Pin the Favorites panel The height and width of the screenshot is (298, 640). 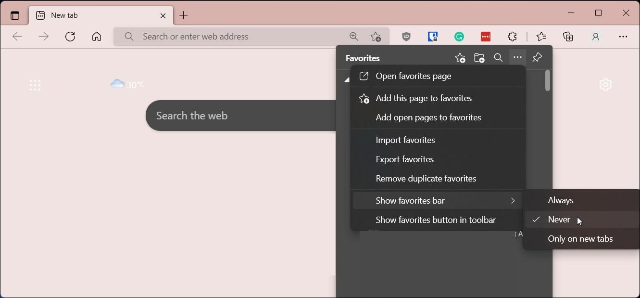(x=537, y=58)
